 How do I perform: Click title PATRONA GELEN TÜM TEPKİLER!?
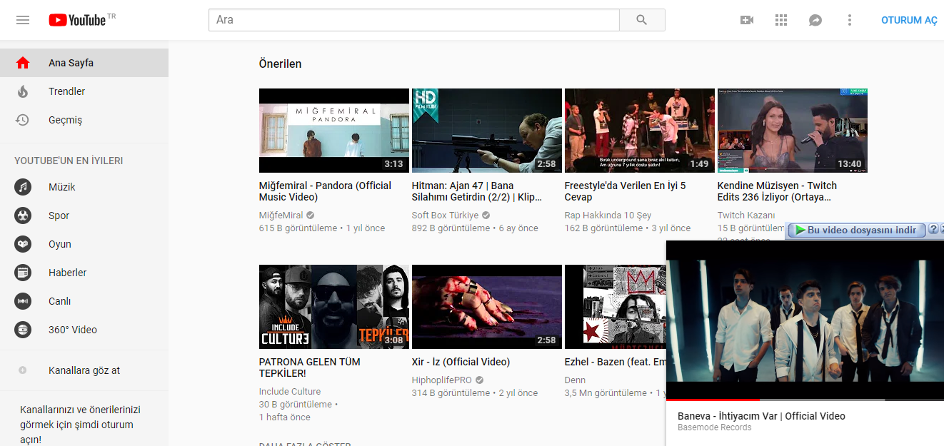(x=309, y=368)
